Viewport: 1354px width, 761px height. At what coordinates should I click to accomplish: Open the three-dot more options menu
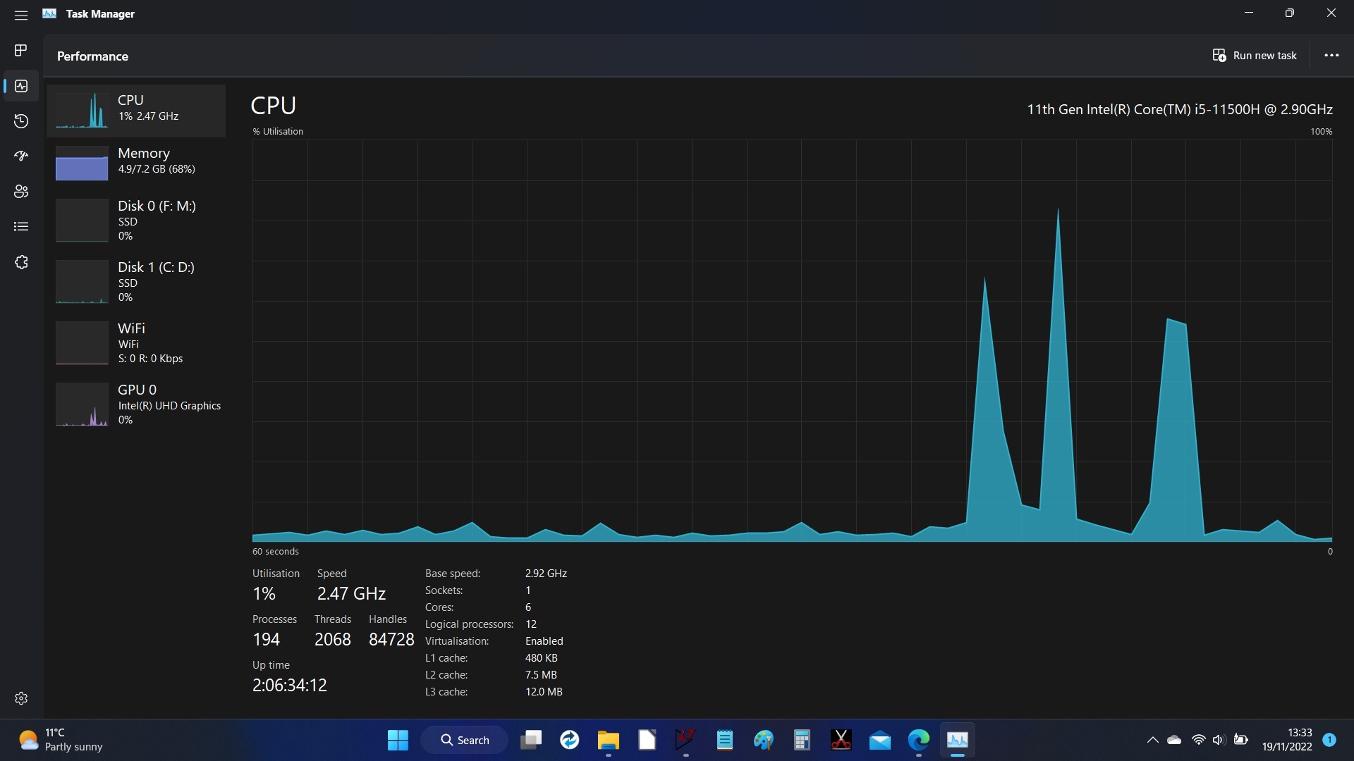[x=1331, y=56]
